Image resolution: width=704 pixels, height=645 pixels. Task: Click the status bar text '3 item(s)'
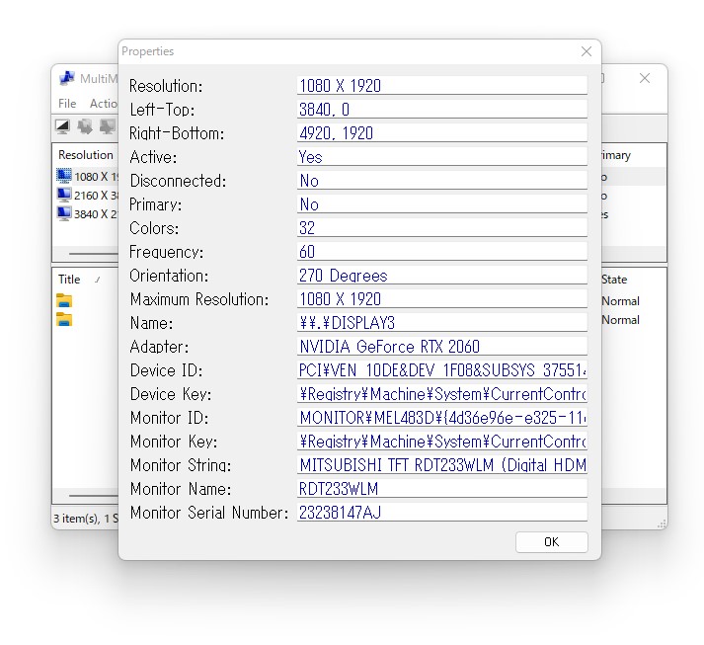[x=76, y=519]
